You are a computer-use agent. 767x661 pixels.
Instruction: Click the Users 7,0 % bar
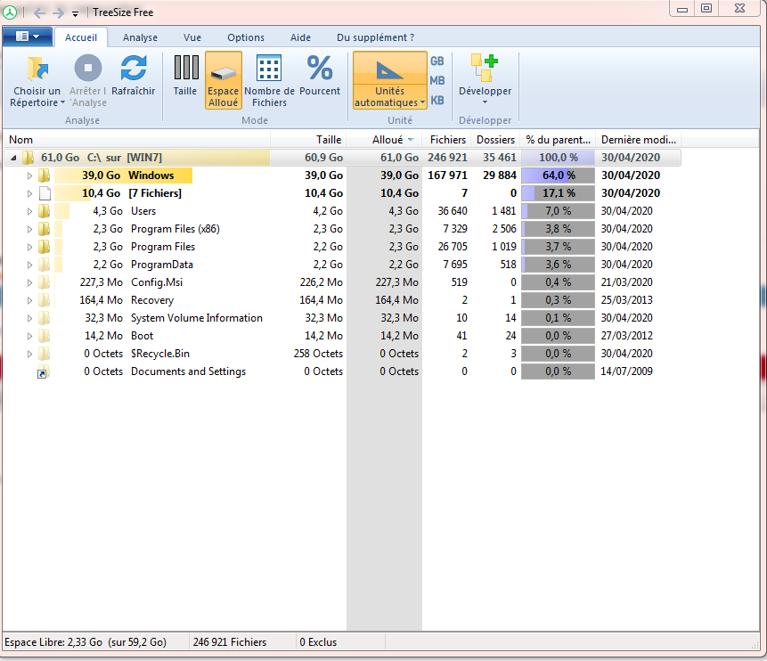559,211
